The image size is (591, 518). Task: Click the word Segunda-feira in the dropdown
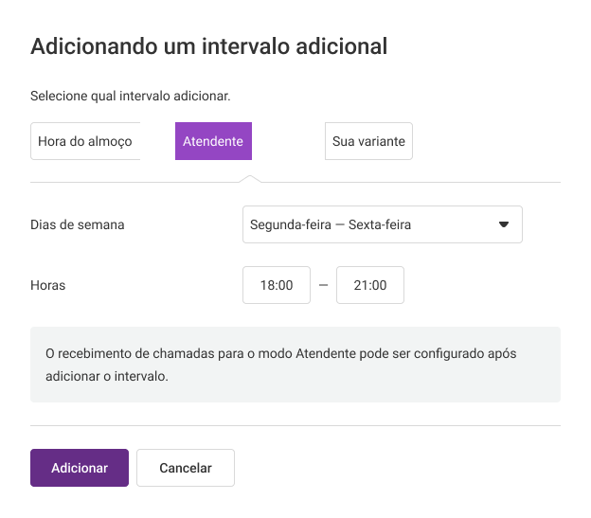(290, 224)
